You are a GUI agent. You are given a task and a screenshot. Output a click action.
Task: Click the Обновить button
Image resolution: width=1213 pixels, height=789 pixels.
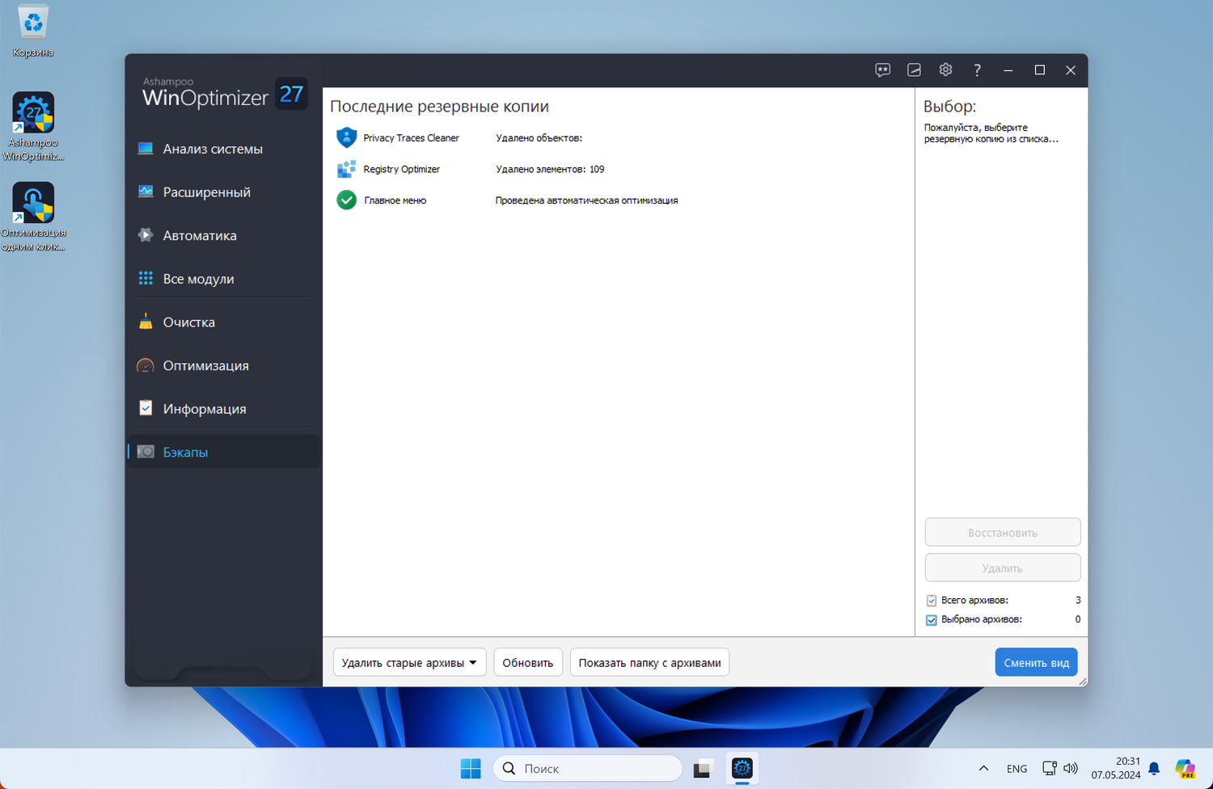[x=528, y=663]
